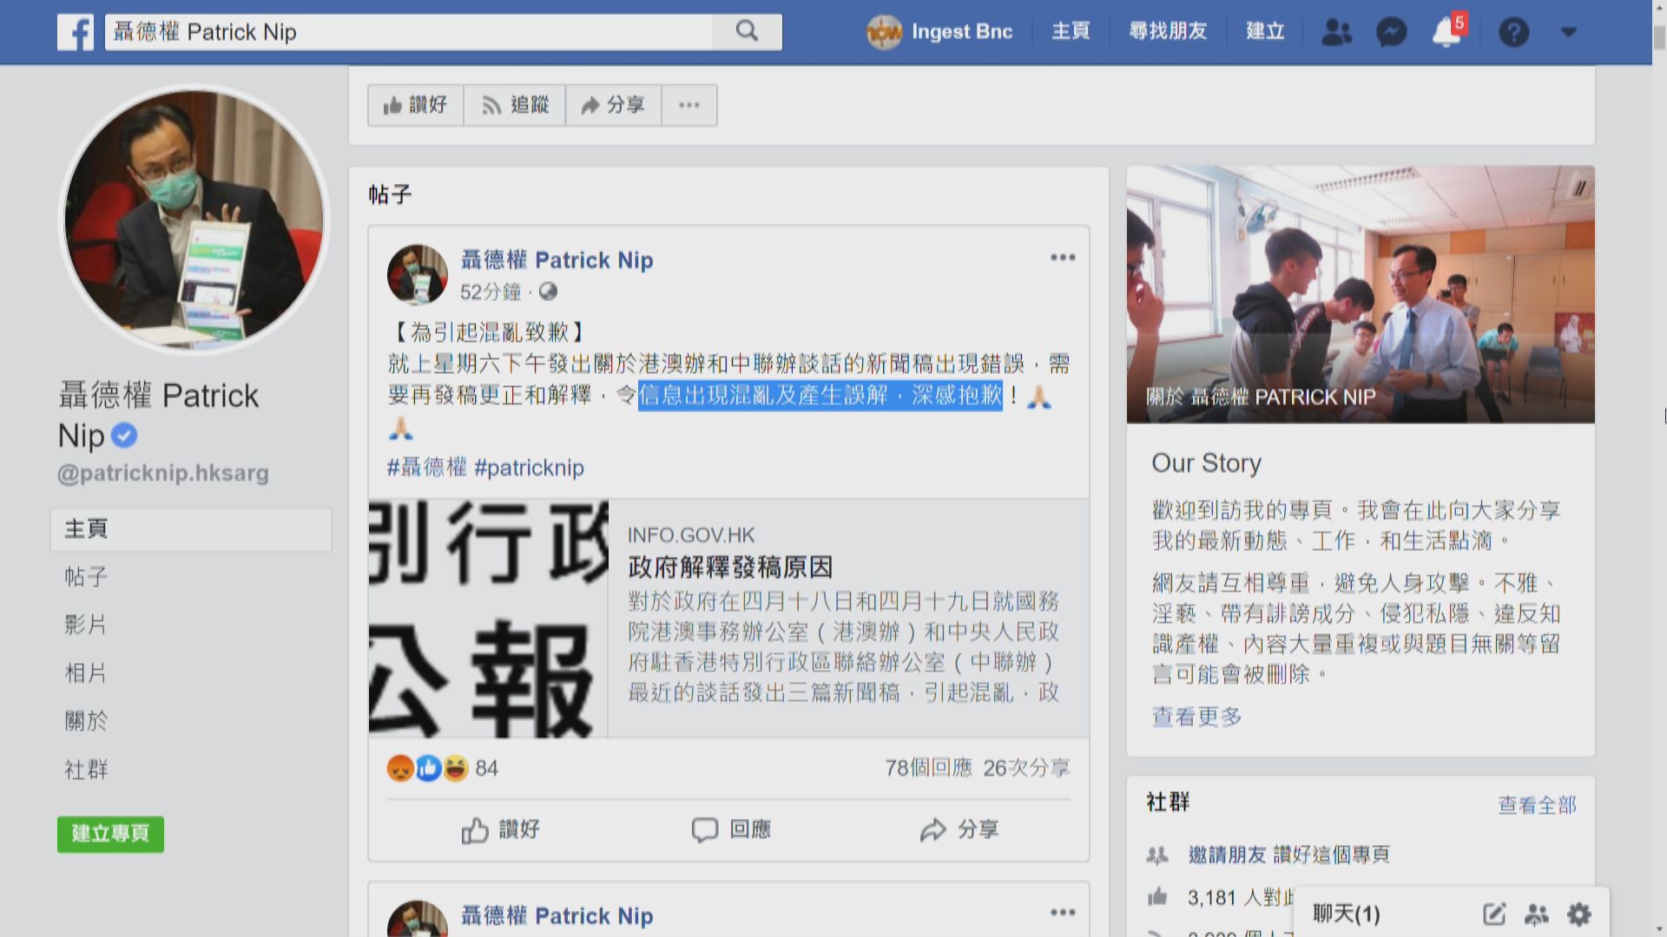This screenshot has height=937, width=1667.
Task: Open 查看更多 under Our Story
Action: tap(1196, 717)
